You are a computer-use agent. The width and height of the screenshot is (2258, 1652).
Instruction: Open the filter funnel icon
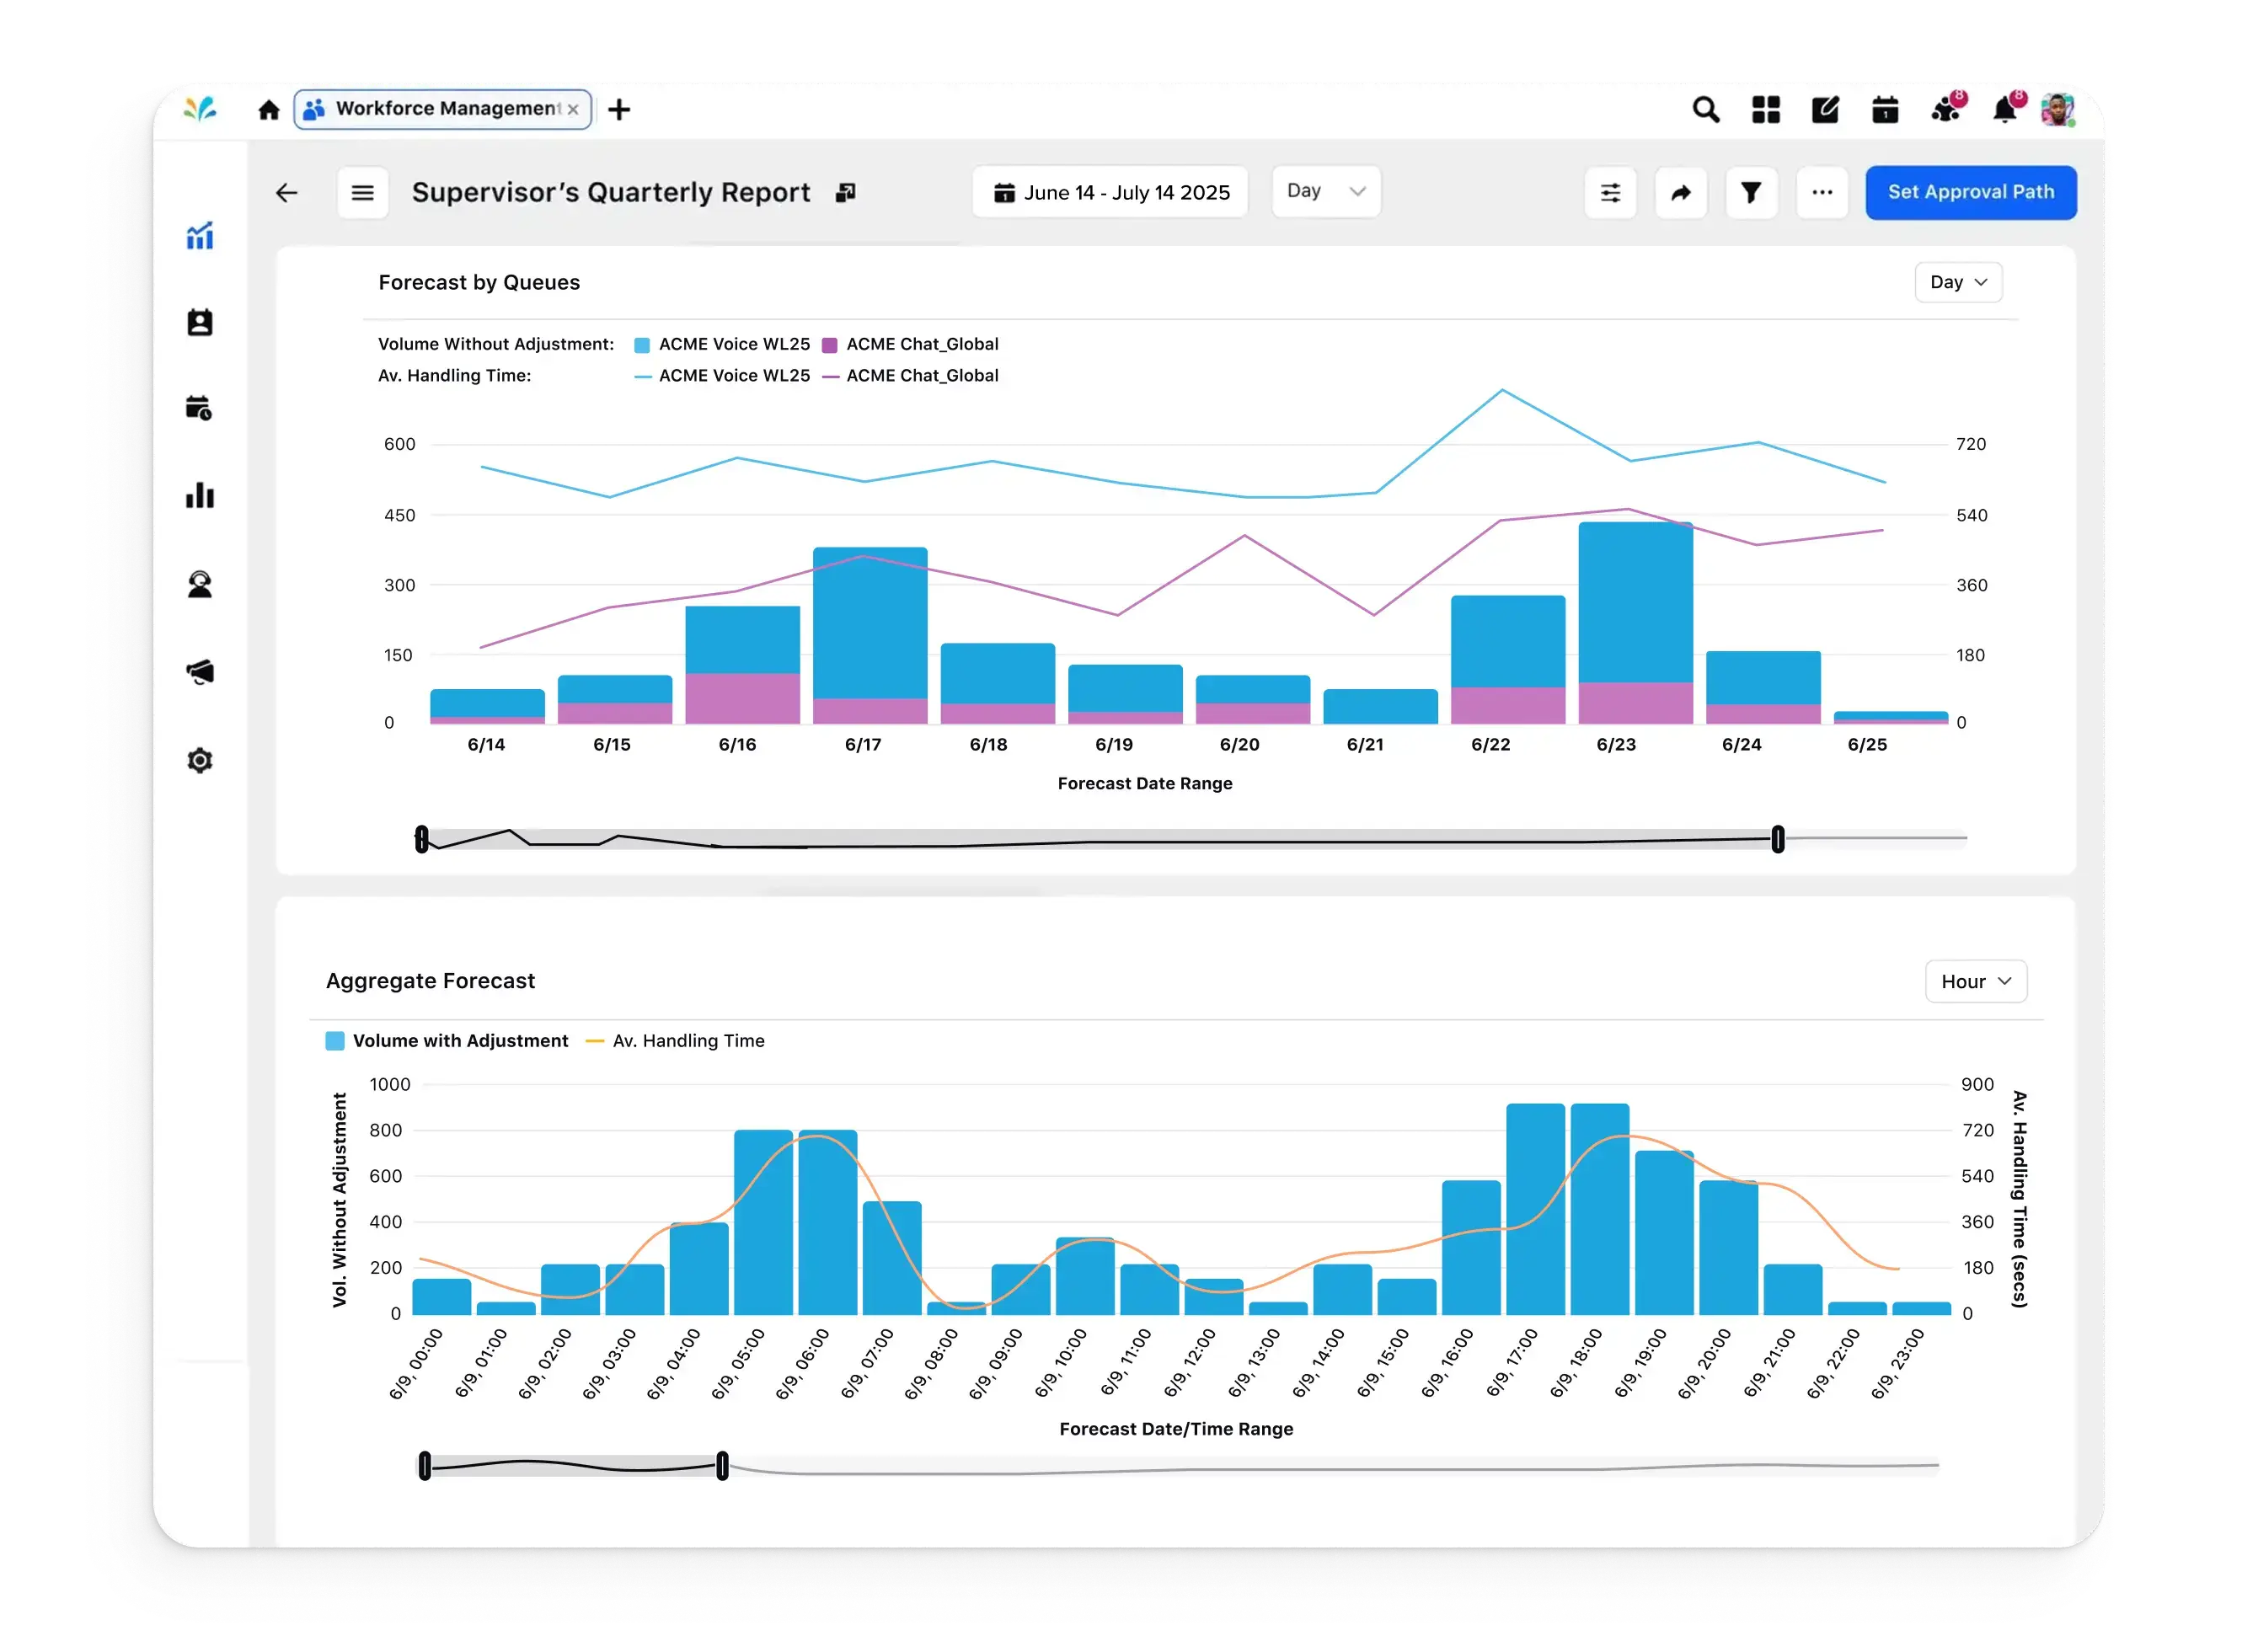[1750, 193]
